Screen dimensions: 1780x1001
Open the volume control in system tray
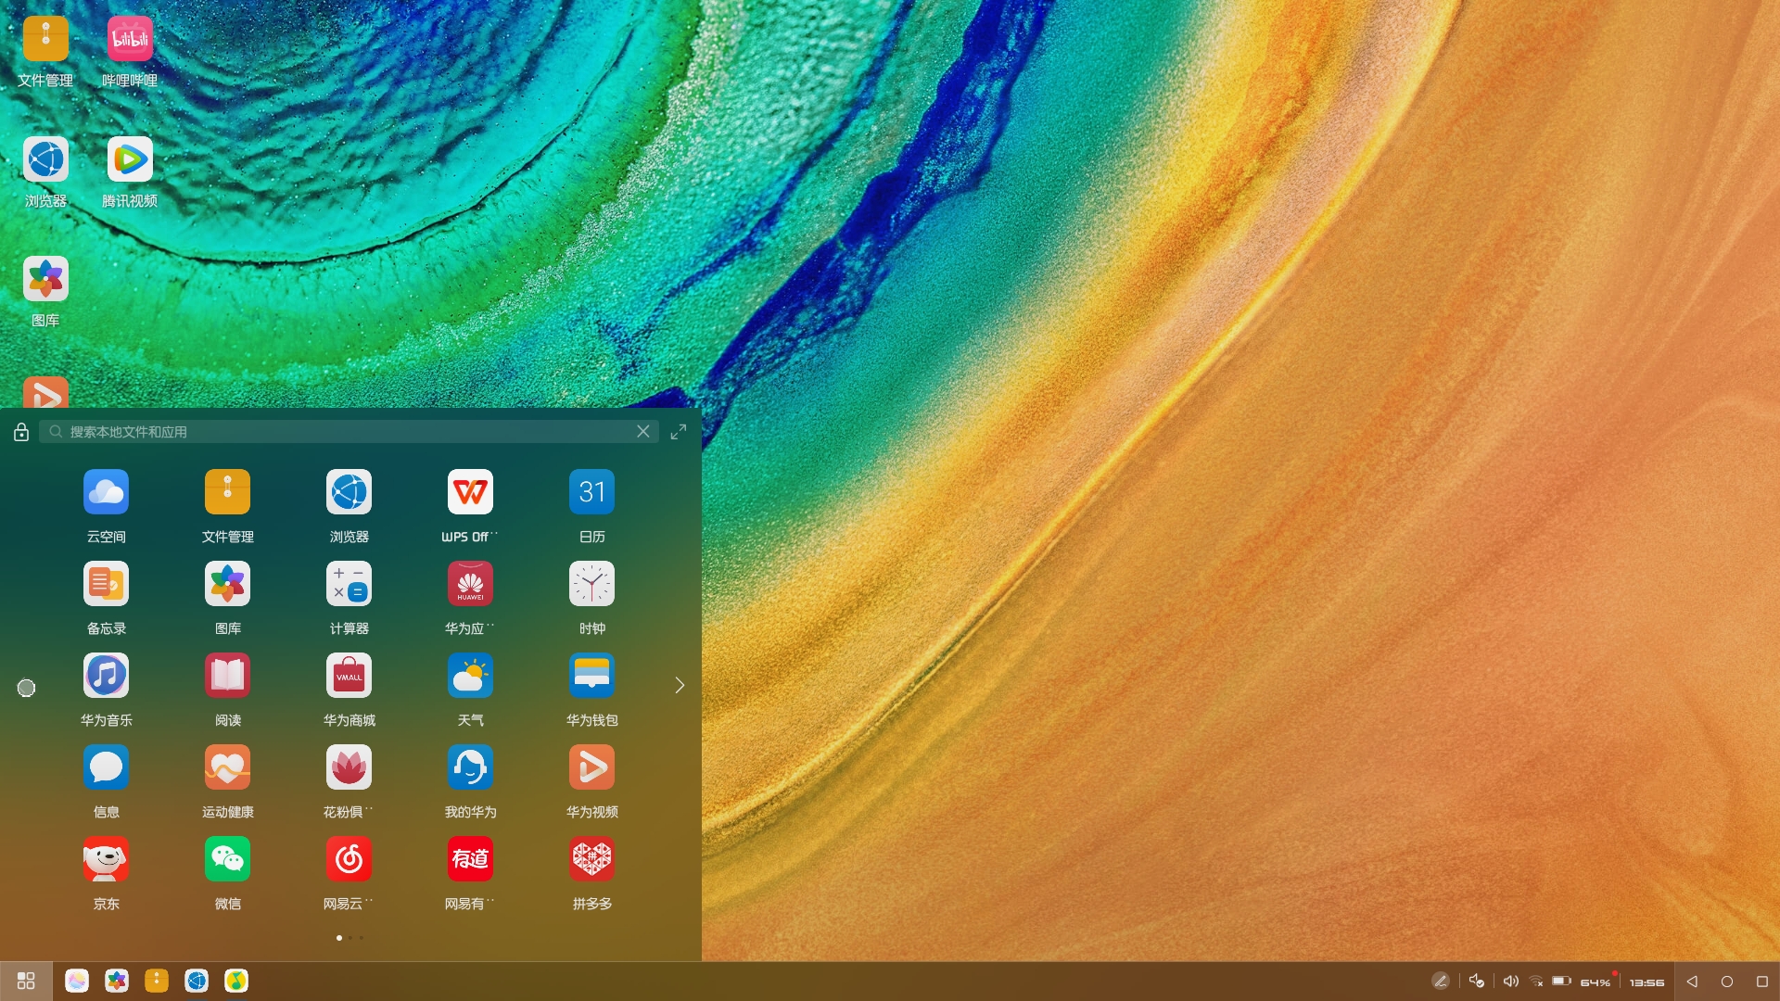1510,981
